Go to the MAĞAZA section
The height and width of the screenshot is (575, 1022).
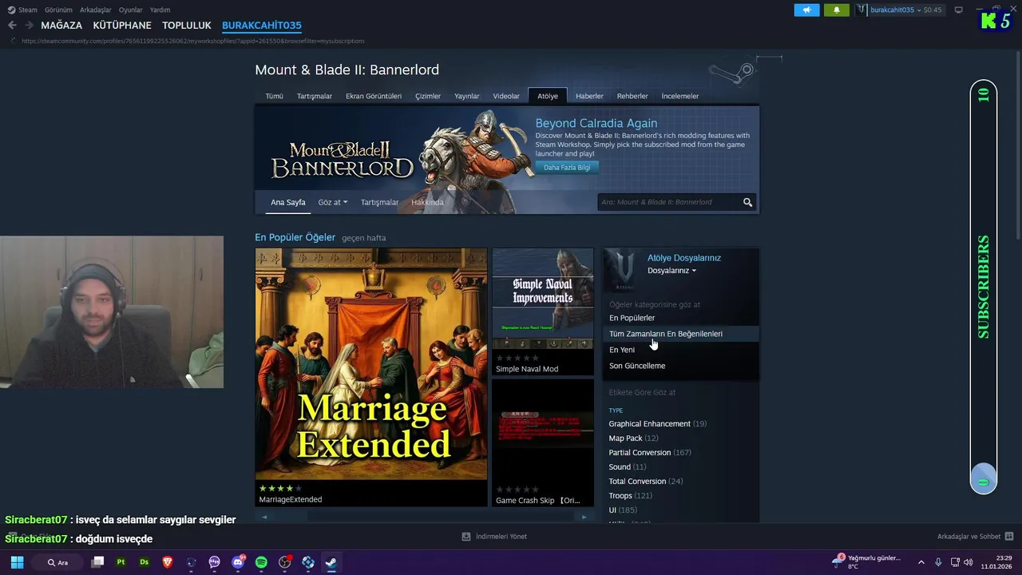click(61, 26)
